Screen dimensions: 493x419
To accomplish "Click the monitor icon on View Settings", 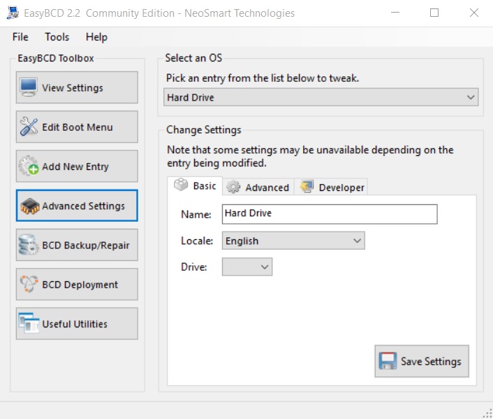I will (29, 87).
